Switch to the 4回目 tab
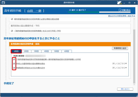The height and width of the screenshot is (97, 138). pos(46,51)
